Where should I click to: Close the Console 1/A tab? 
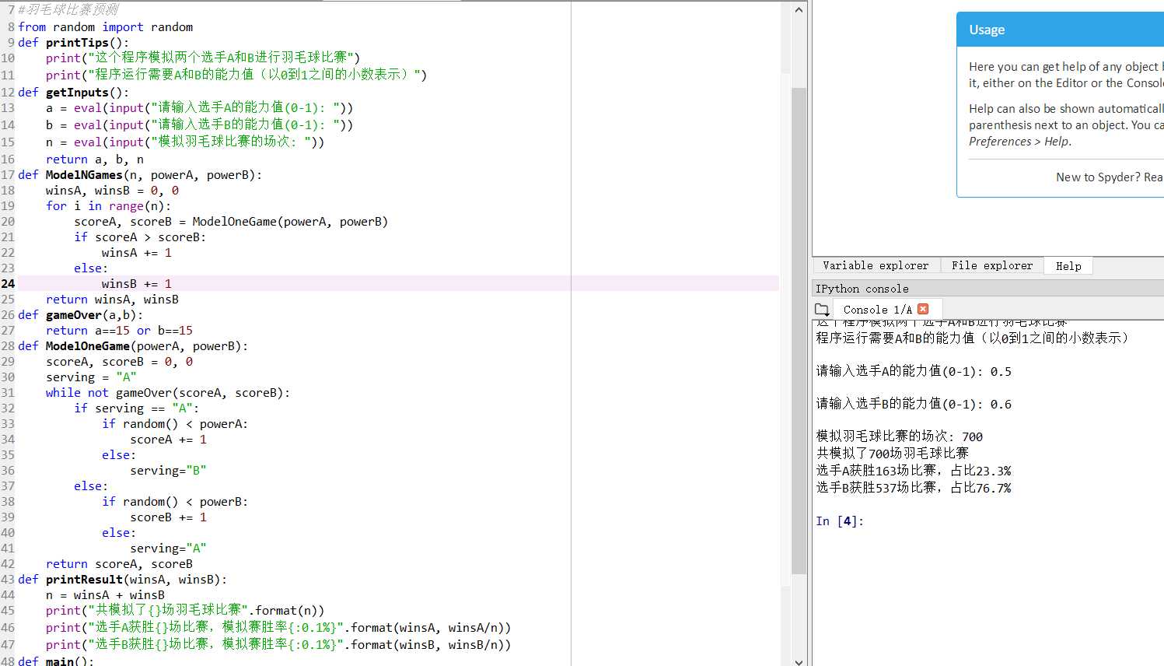[923, 309]
